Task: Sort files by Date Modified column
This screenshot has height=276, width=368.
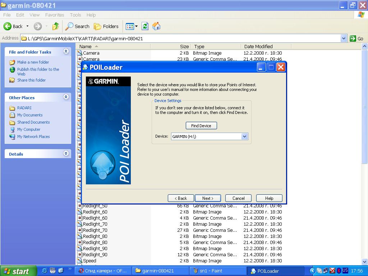Action: point(258,46)
